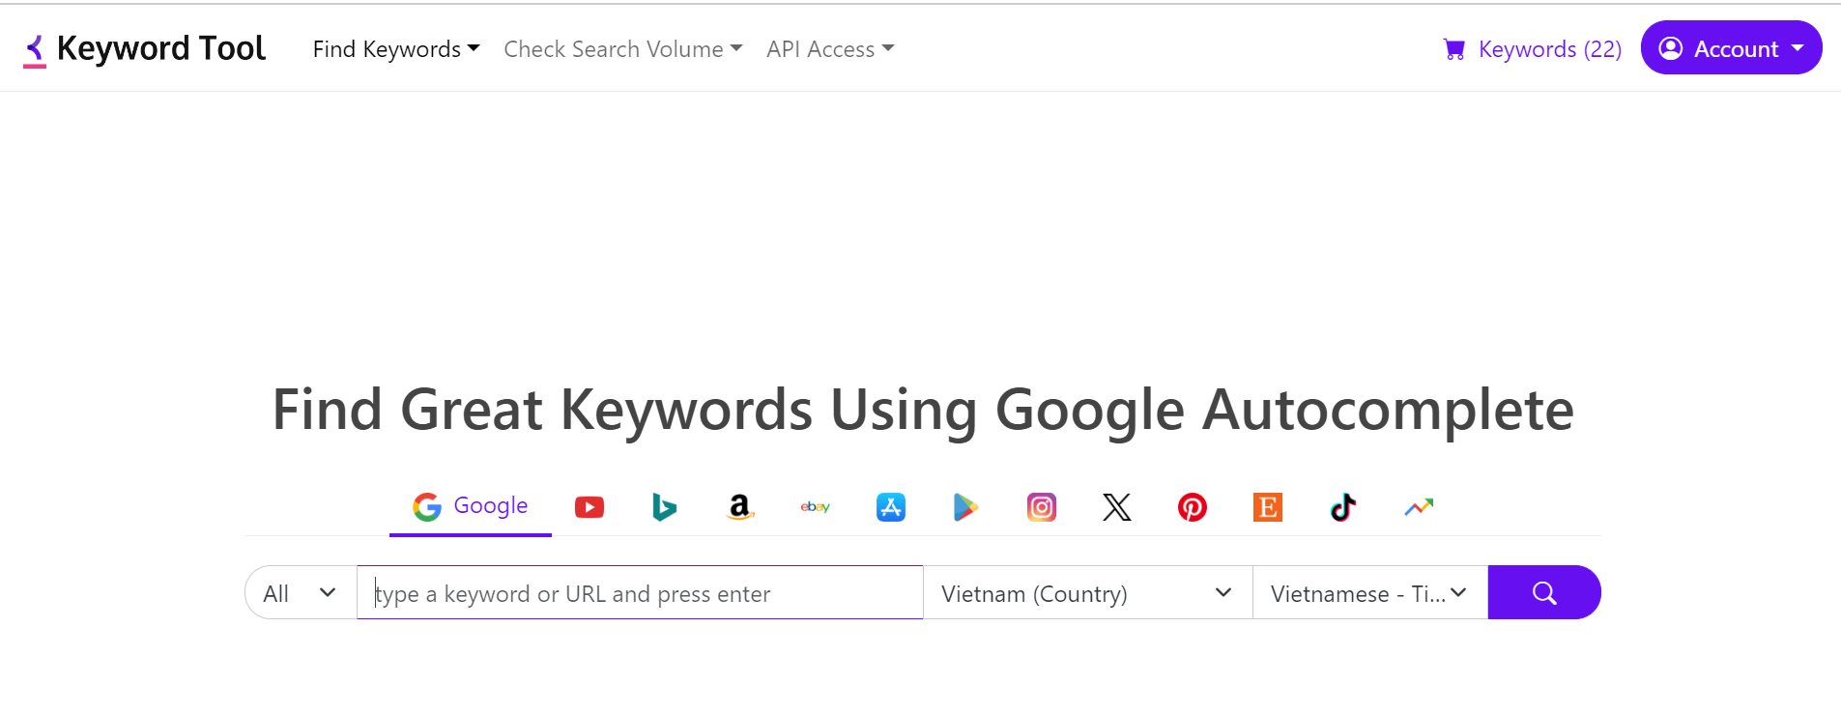The width and height of the screenshot is (1841, 713).
Task: Open the Keywords (22) cart link
Action: tap(1533, 49)
